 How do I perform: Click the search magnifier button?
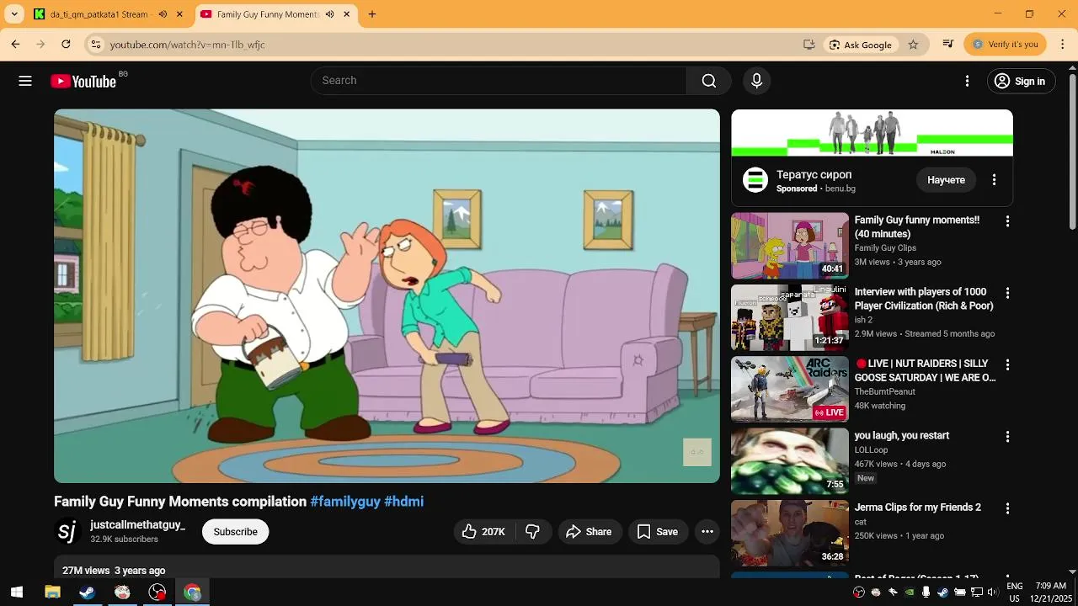point(709,81)
